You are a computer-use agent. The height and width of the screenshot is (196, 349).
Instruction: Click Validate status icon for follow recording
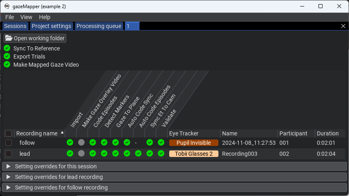(161, 142)
